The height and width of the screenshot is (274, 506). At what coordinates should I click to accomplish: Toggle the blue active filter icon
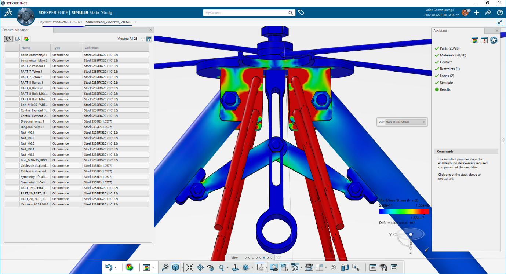click(x=149, y=39)
